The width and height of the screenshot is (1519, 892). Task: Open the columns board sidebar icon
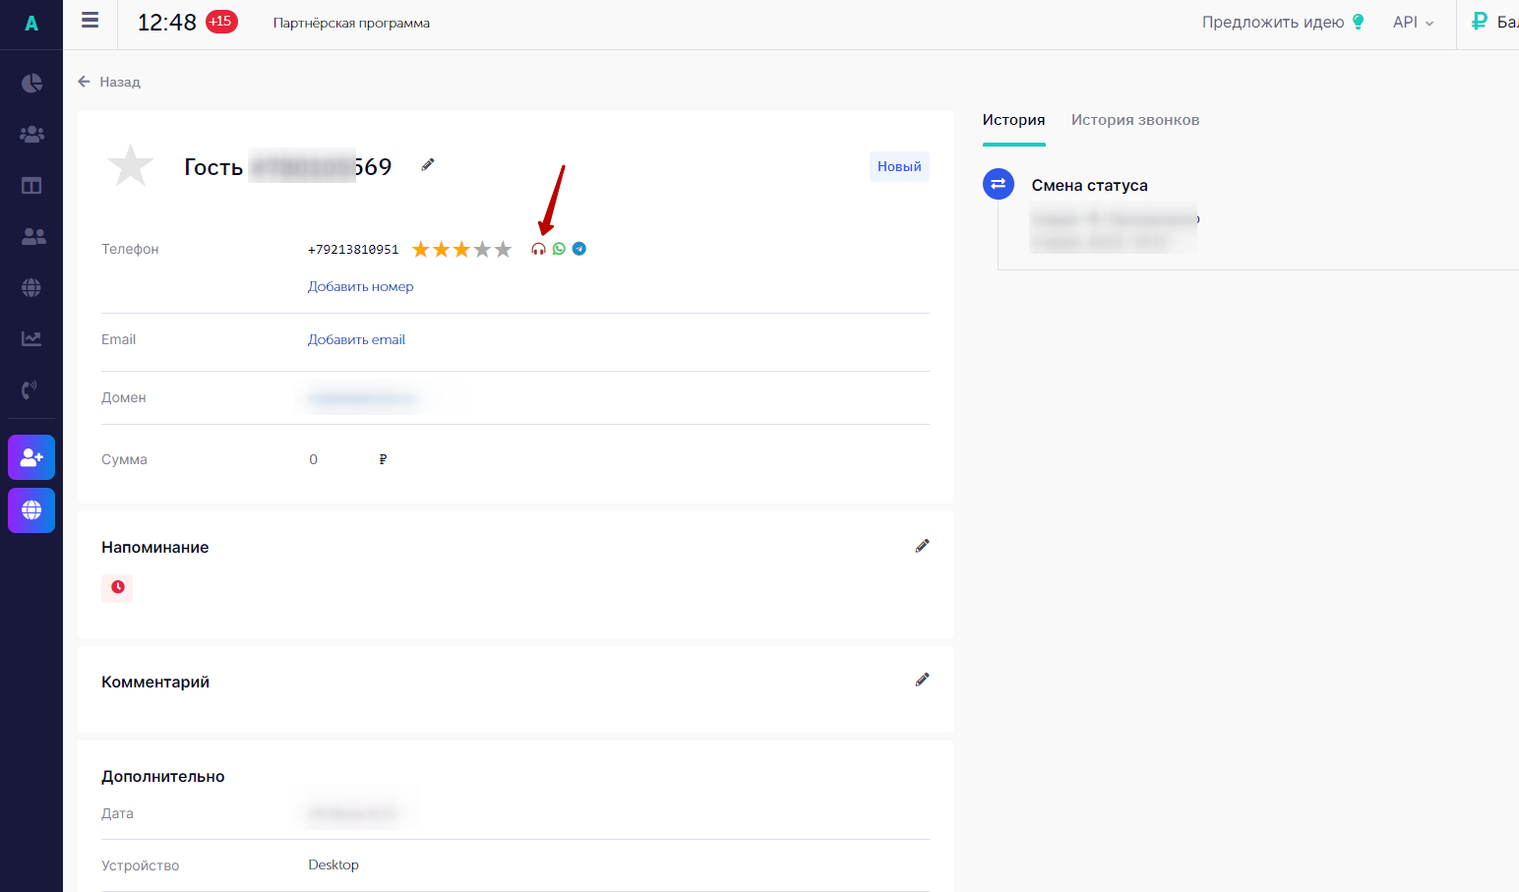pos(31,185)
